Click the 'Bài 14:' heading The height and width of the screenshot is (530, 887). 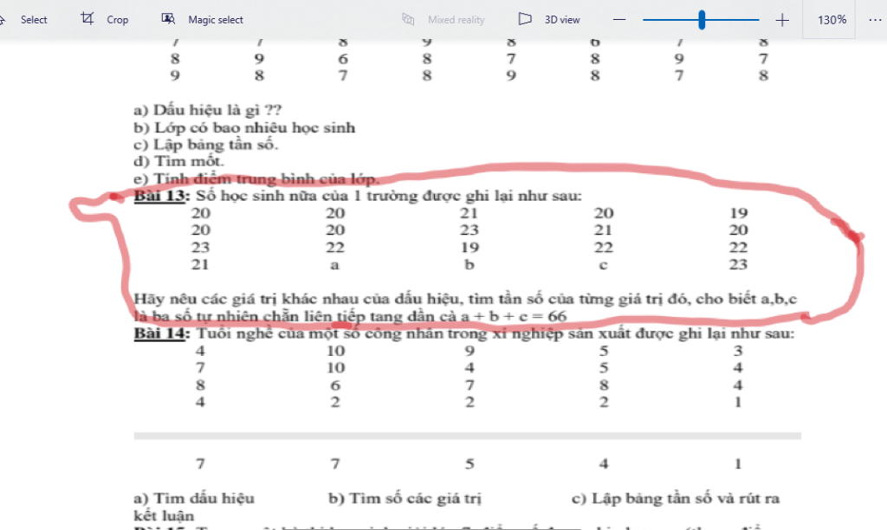click(162, 333)
